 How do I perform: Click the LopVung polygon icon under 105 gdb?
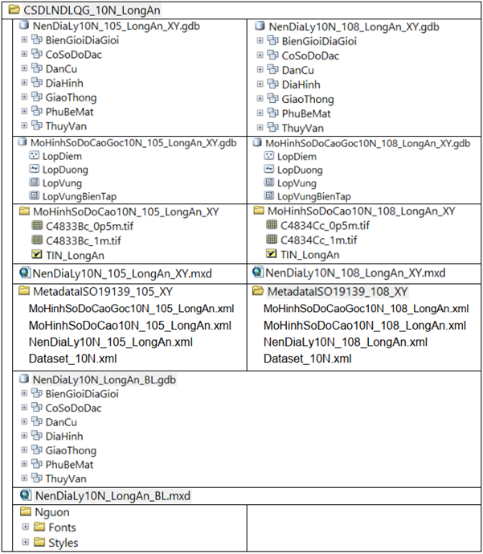tap(33, 183)
